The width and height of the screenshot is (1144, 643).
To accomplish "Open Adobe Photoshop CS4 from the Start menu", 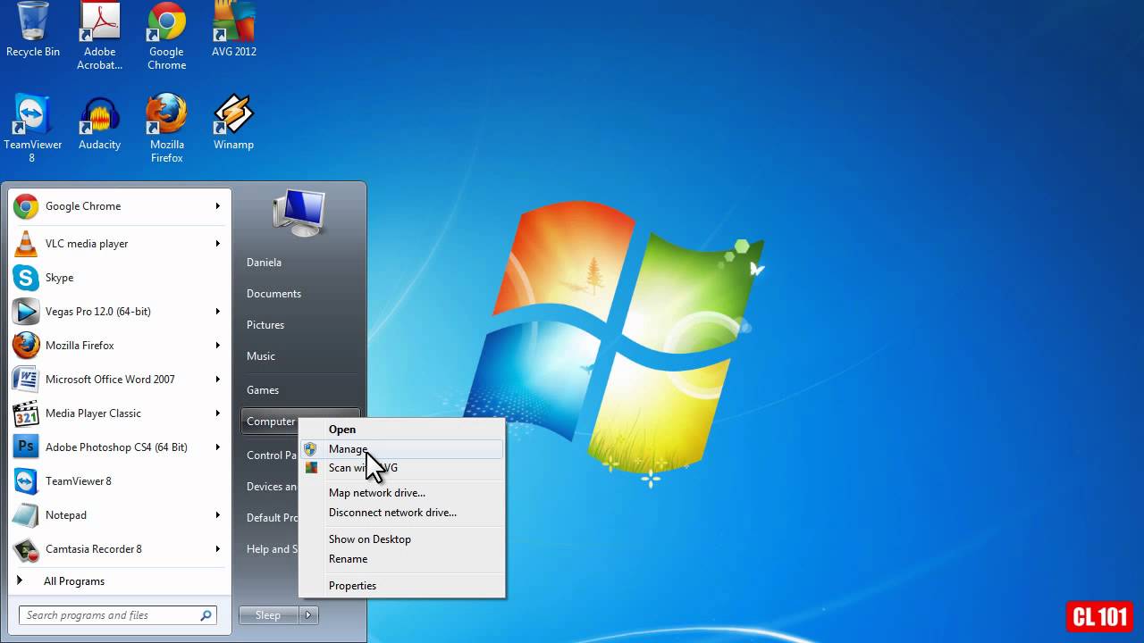I will [116, 447].
